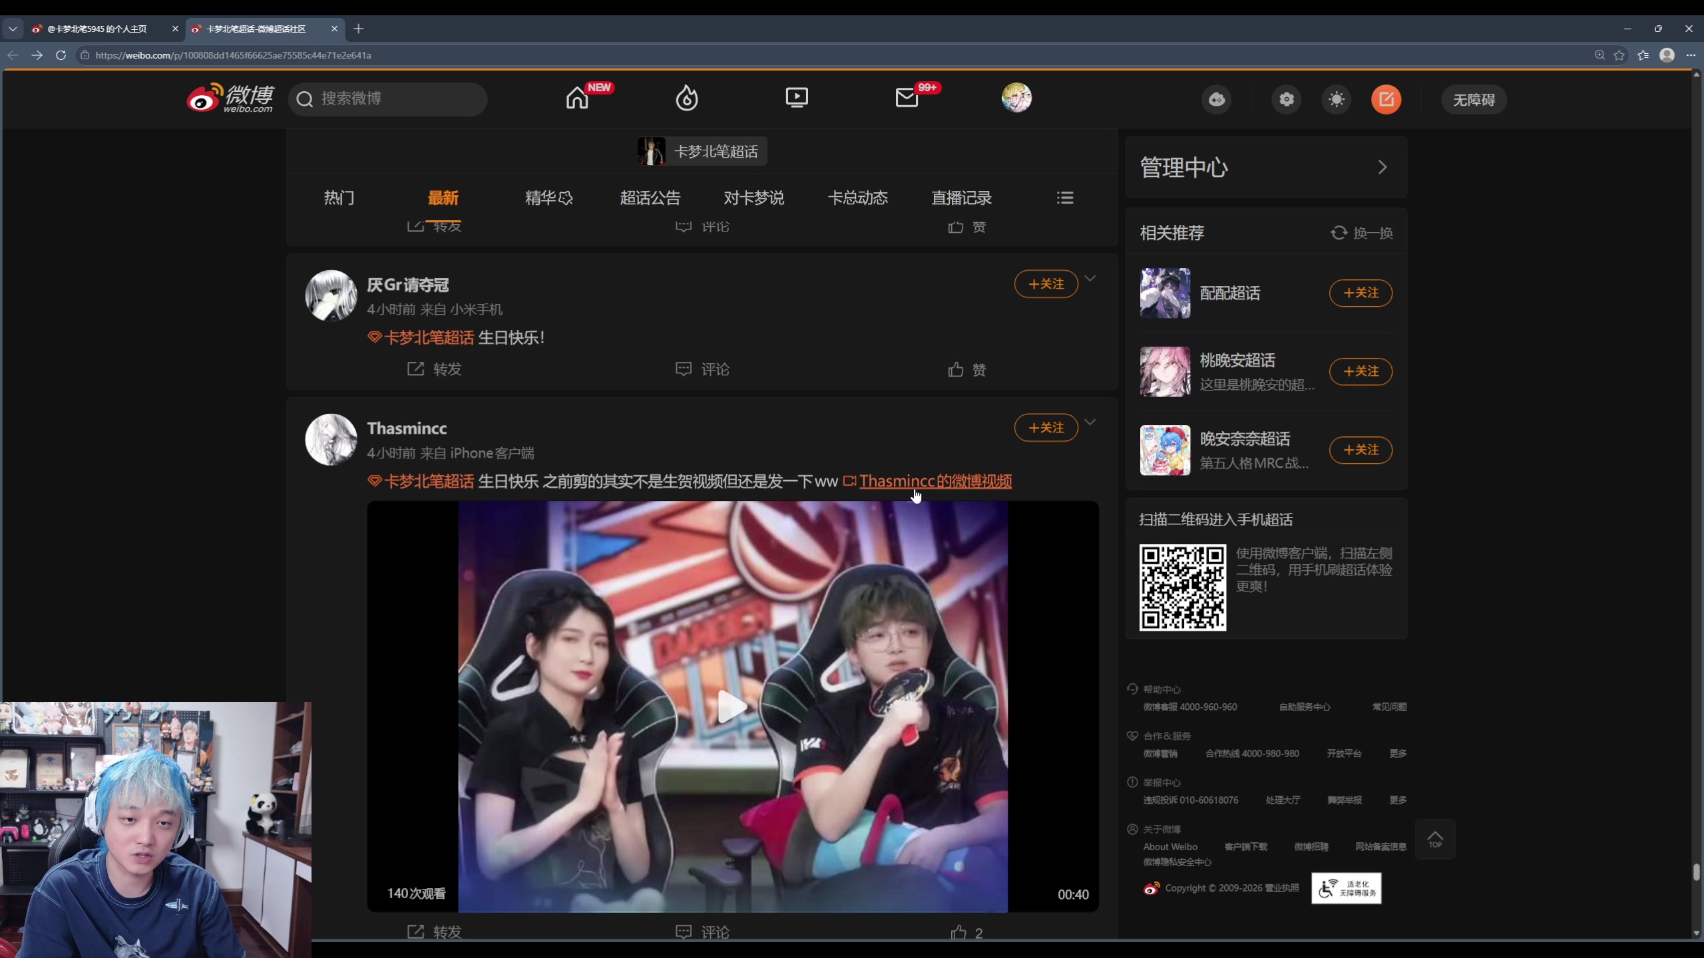This screenshot has height=958, width=1704.
Task: Click the refresh icon next to 换一换
Action: point(1339,233)
